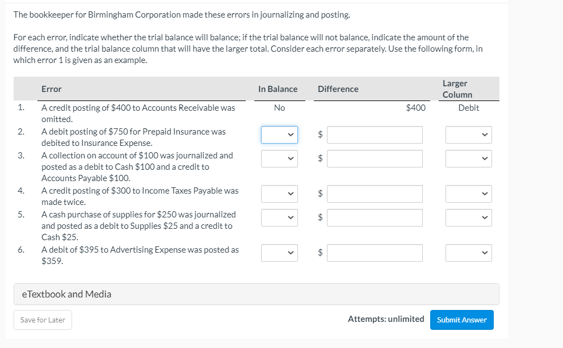The width and height of the screenshot is (563, 348).
Task: Open the In Balance dropdown for error 2
Action: point(279,135)
